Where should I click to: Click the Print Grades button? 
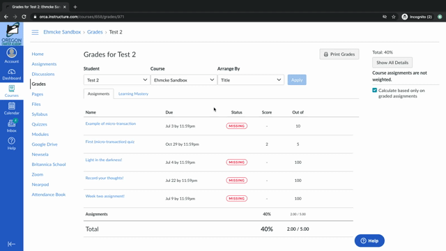pos(339,54)
